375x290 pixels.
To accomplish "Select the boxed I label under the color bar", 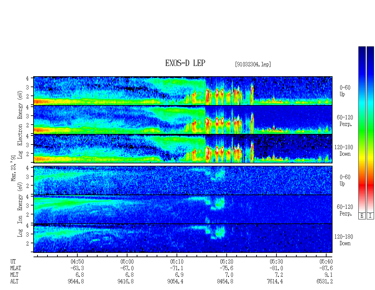I will tap(370, 216).
